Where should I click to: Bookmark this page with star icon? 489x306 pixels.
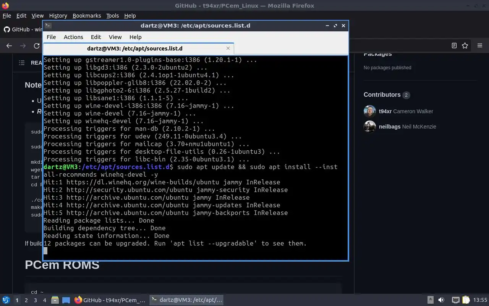465,46
